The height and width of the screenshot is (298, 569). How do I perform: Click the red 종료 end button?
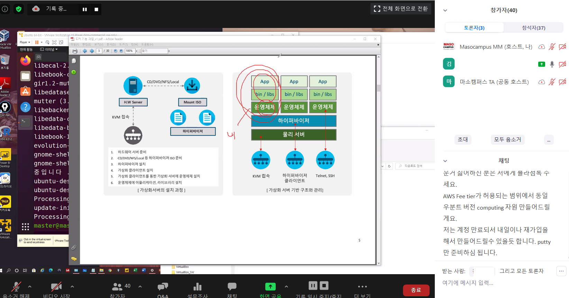pyautogui.click(x=416, y=290)
